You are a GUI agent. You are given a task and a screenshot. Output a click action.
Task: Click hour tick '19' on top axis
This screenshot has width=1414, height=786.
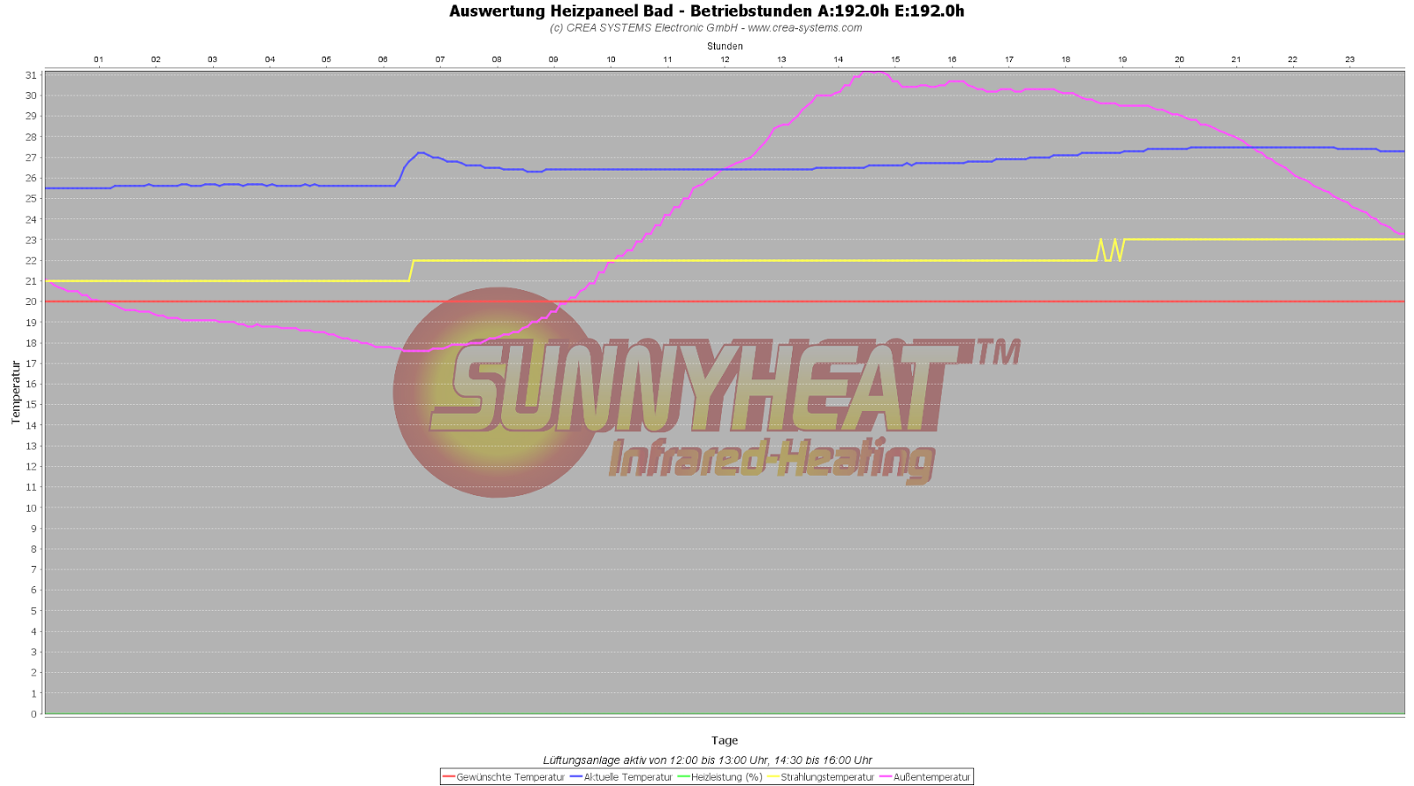pos(1122,59)
